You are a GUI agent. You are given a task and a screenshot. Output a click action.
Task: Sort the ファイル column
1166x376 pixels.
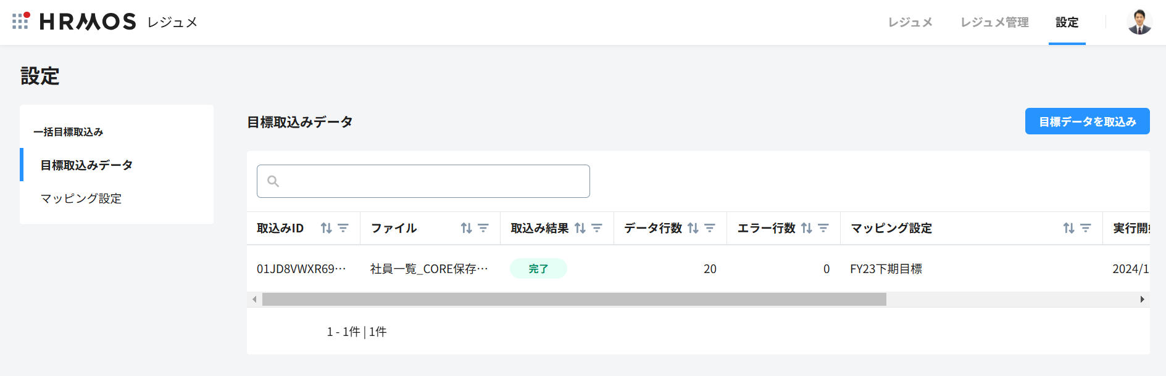click(467, 228)
